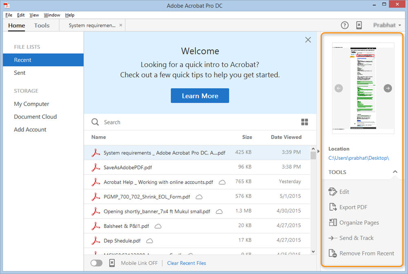
Task: Collapse the TOOLS section chevron
Action: [x=395, y=172]
